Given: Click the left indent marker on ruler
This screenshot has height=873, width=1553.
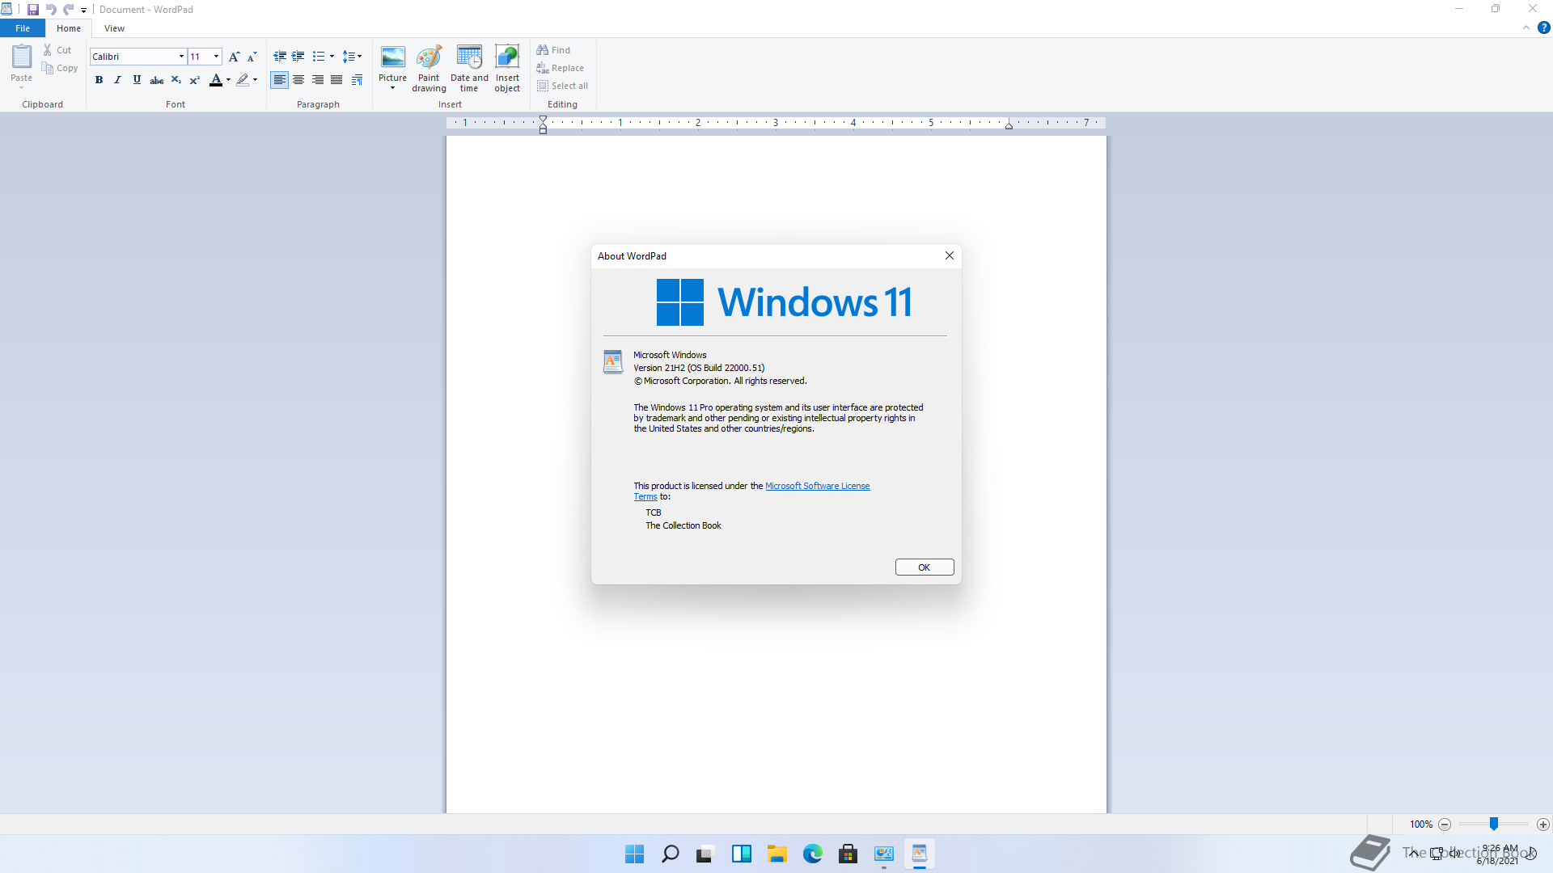Looking at the screenshot, I should point(544,127).
